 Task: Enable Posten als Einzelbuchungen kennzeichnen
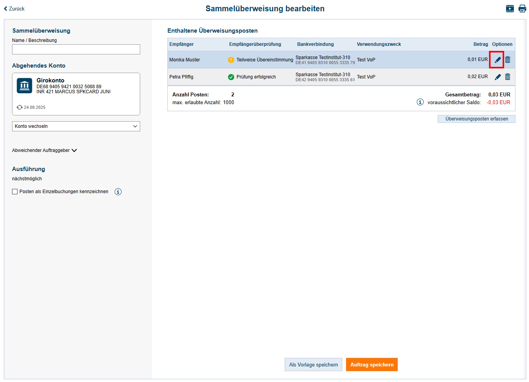(x=15, y=192)
